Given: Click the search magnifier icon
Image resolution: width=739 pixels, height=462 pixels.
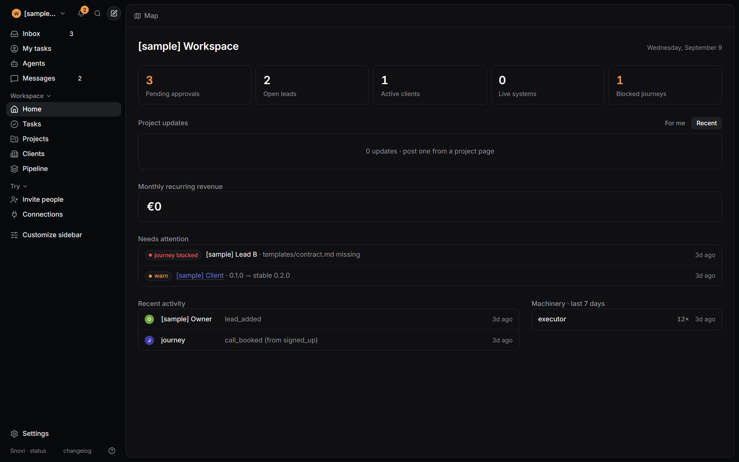Looking at the screenshot, I should tap(98, 13).
